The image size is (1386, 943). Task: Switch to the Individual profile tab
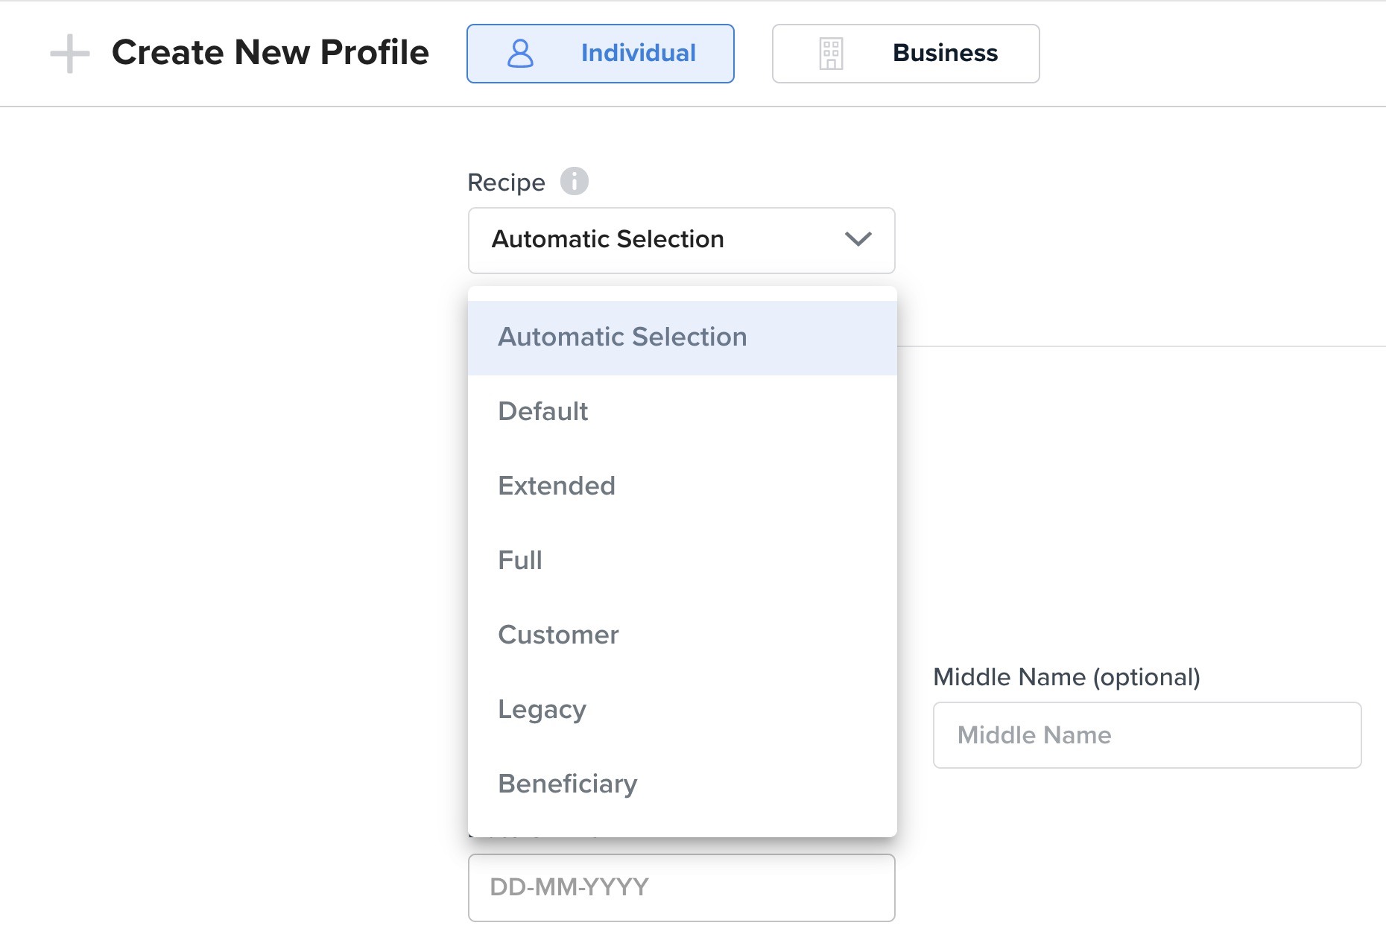pyautogui.click(x=600, y=54)
